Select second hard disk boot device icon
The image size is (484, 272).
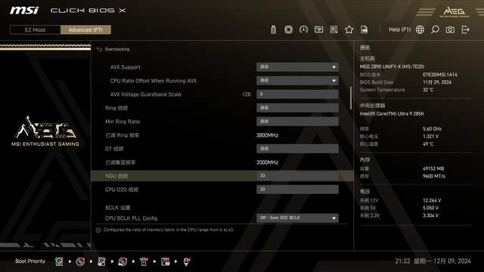coord(101,261)
